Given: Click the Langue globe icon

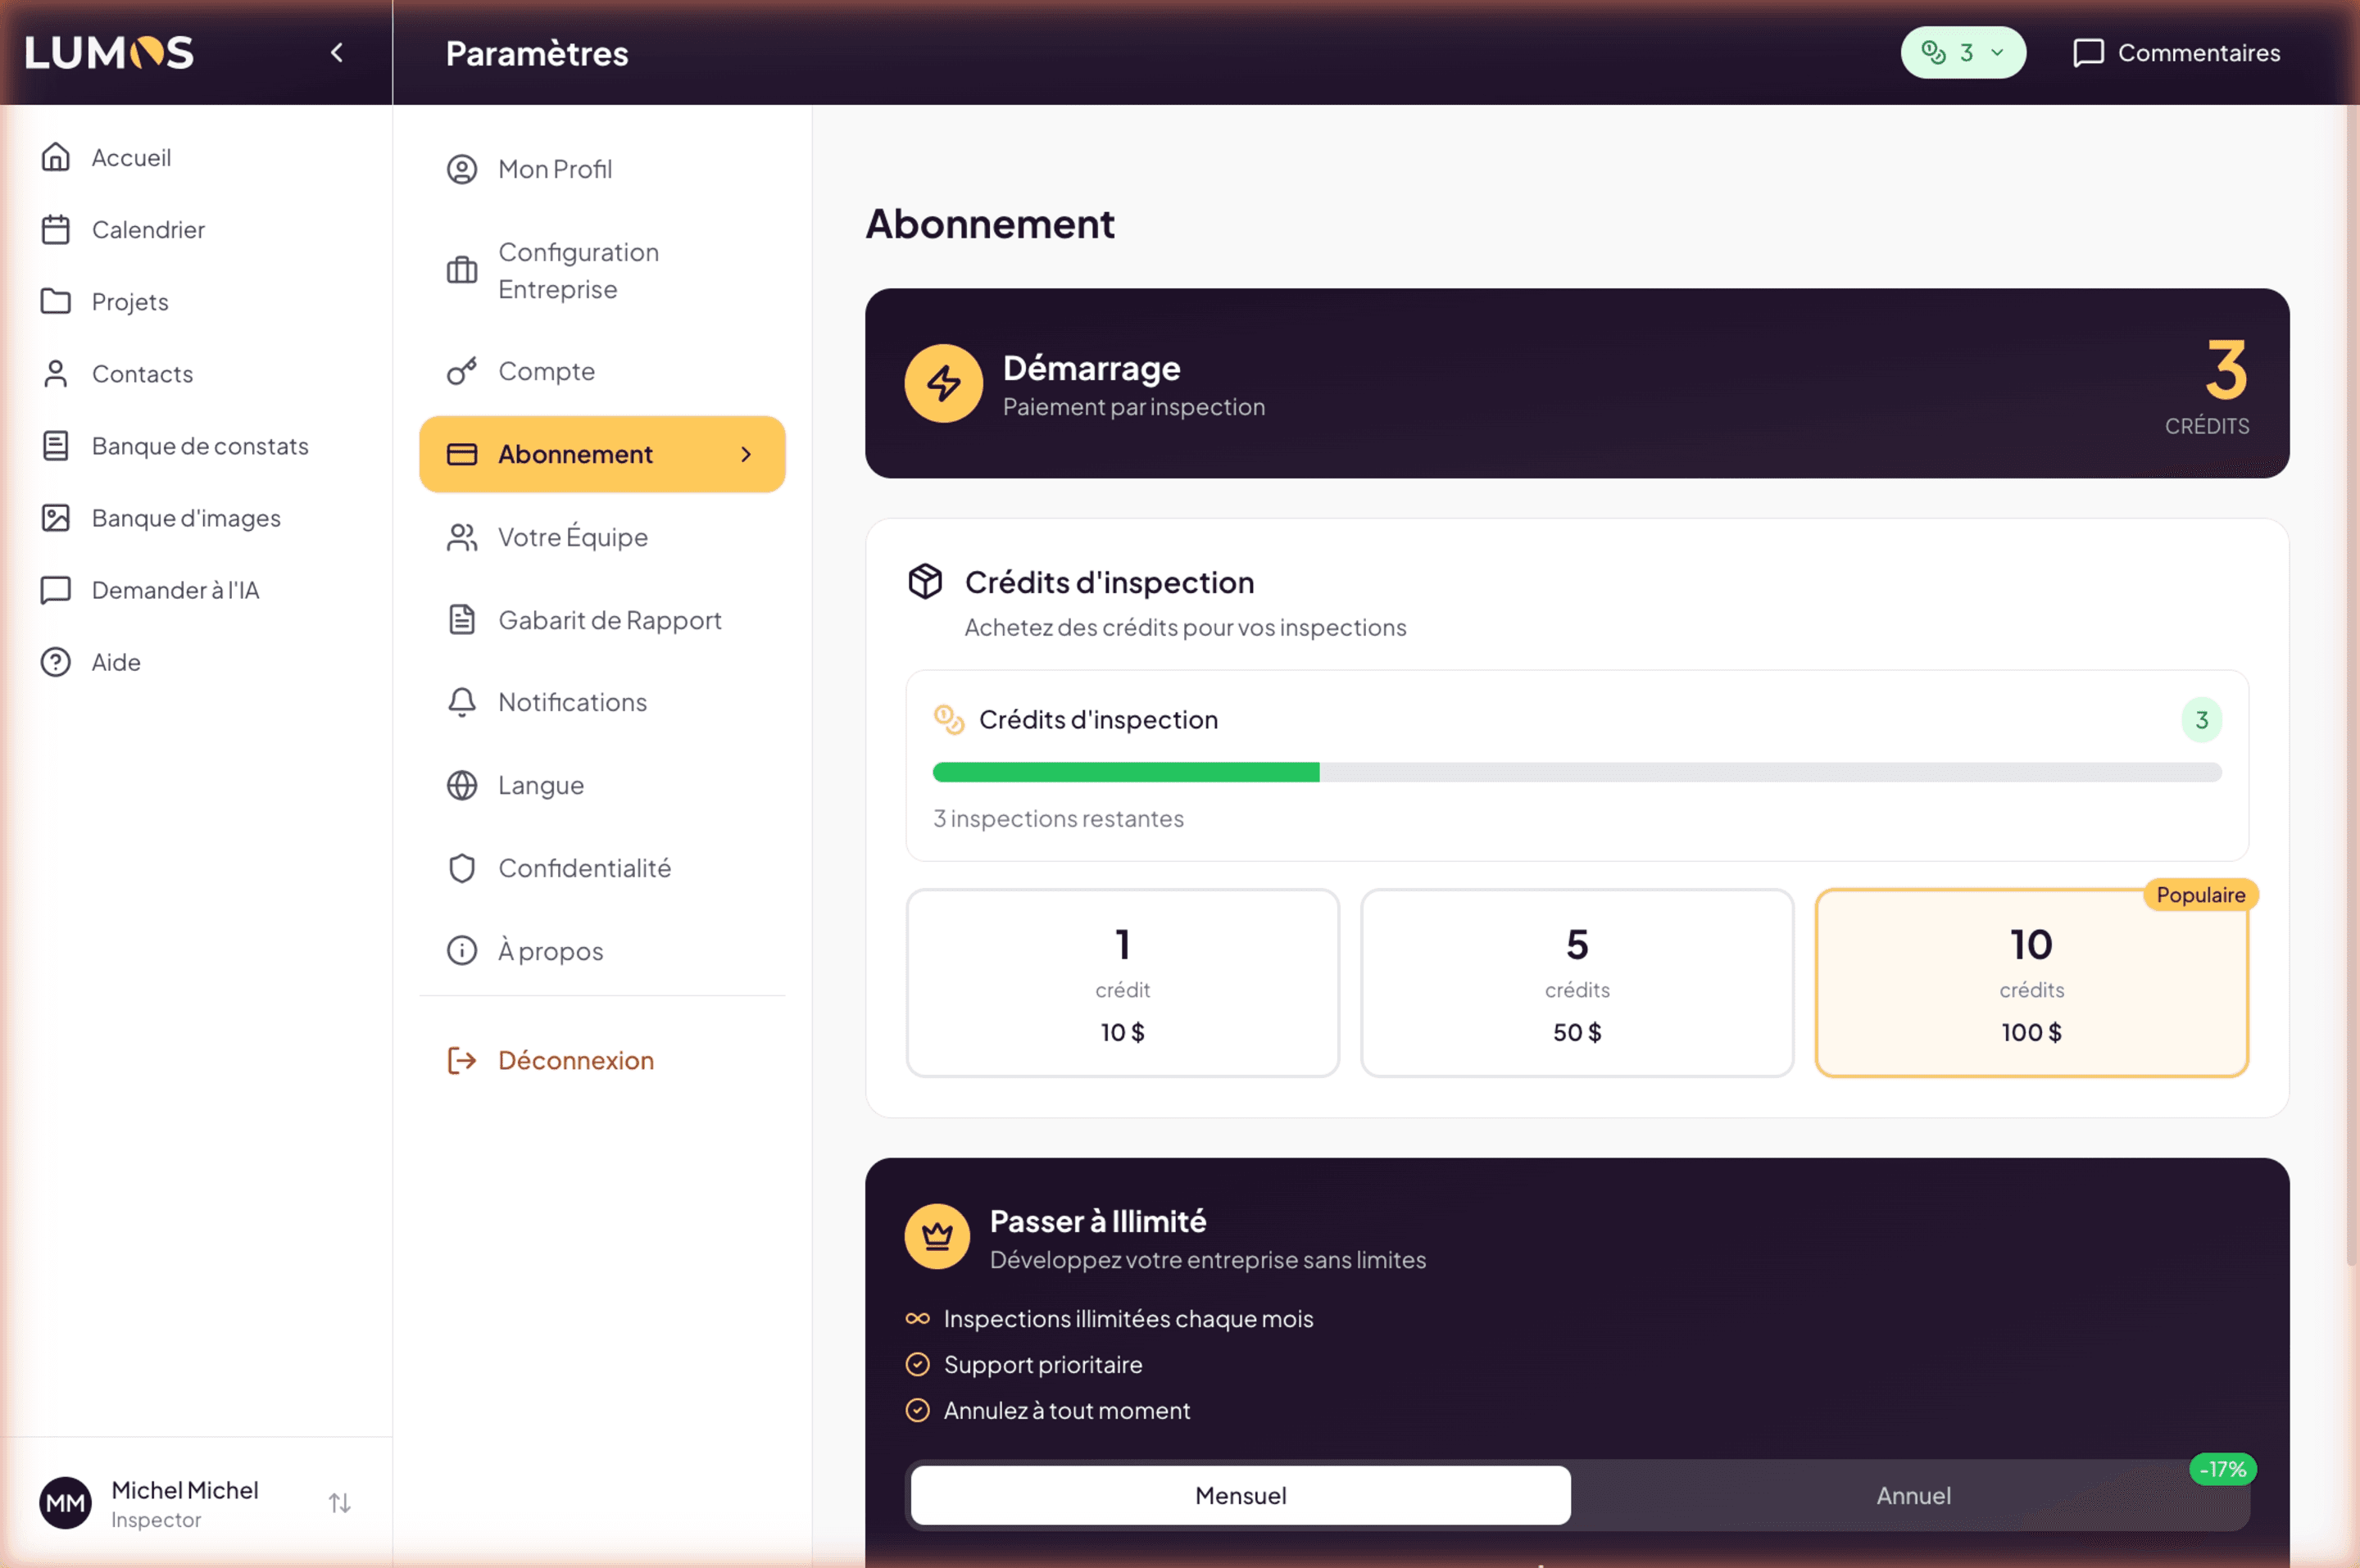Looking at the screenshot, I should click(x=462, y=785).
